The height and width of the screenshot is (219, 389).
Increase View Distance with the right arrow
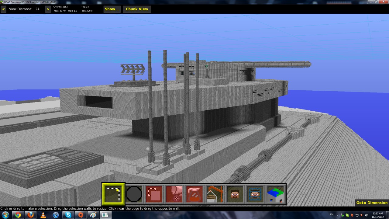pyautogui.click(x=48, y=9)
